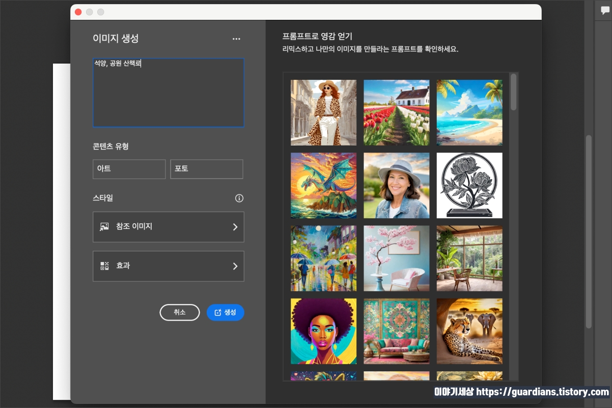
Task: Select the tropical beach thumbnail
Action: click(x=469, y=112)
